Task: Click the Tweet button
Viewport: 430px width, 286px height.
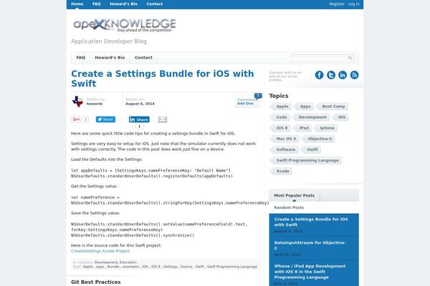Action: (x=105, y=119)
